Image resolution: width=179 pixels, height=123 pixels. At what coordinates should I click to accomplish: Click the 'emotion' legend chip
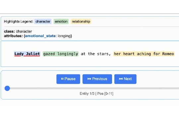click(61, 21)
